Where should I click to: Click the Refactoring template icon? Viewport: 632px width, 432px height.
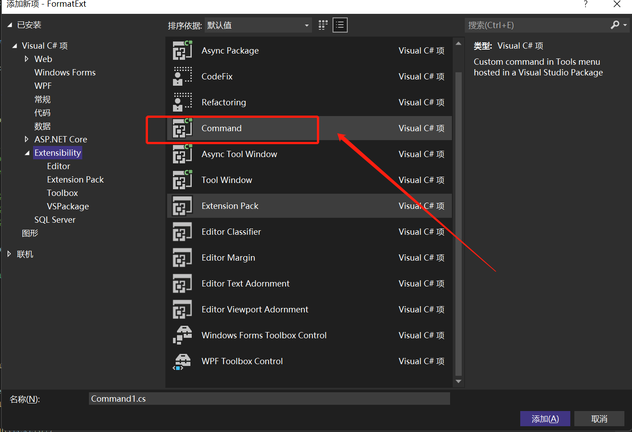pos(182,102)
